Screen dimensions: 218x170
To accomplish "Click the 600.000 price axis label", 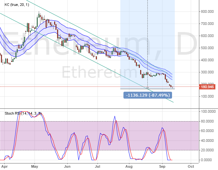I will (207, 36).
